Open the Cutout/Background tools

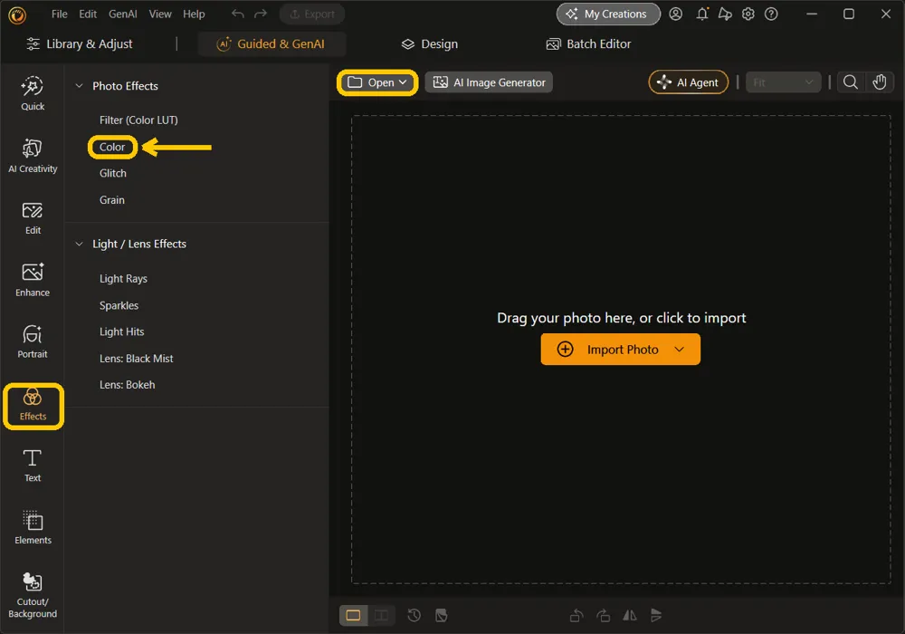(x=33, y=595)
